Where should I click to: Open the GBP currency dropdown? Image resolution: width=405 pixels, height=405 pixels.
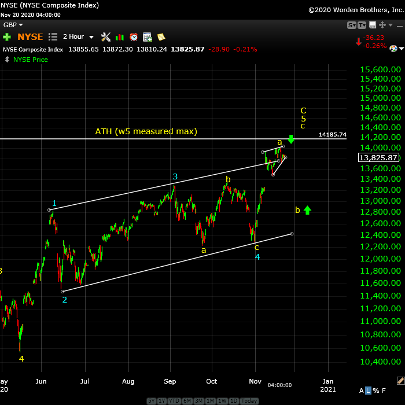[13, 25]
